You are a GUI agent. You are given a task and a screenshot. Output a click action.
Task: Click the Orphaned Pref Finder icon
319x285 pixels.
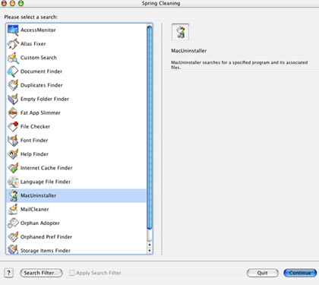tap(13, 237)
